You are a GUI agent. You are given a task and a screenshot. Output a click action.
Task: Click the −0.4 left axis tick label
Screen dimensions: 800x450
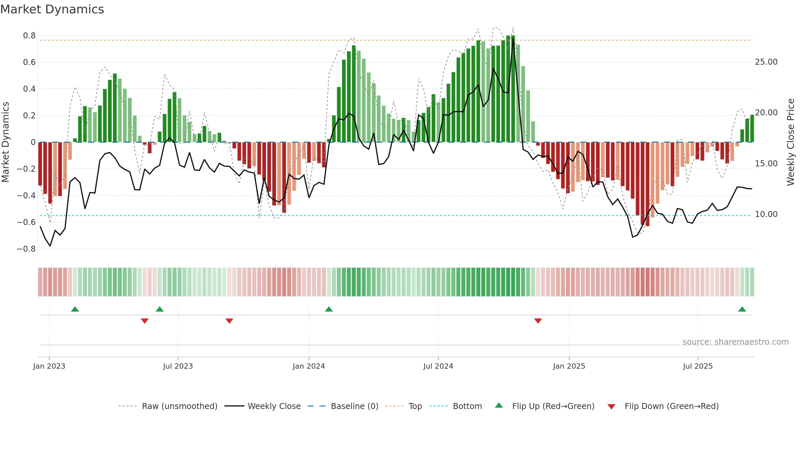point(26,196)
